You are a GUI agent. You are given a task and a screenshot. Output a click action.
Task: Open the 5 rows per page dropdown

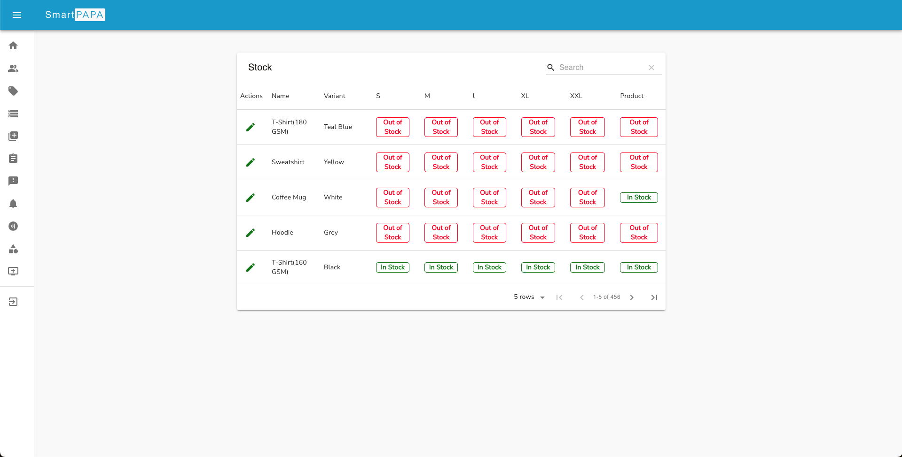pos(528,297)
